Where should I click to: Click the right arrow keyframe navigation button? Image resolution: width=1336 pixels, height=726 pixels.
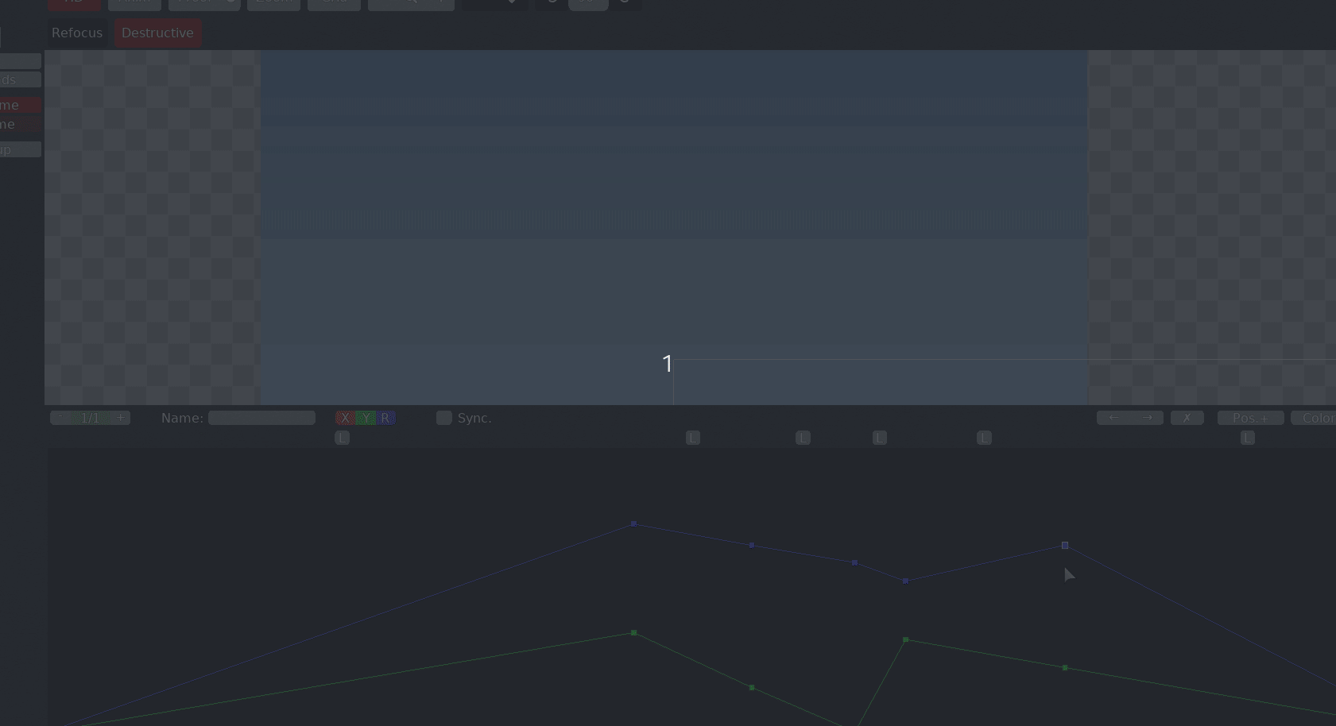click(1147, 418)
